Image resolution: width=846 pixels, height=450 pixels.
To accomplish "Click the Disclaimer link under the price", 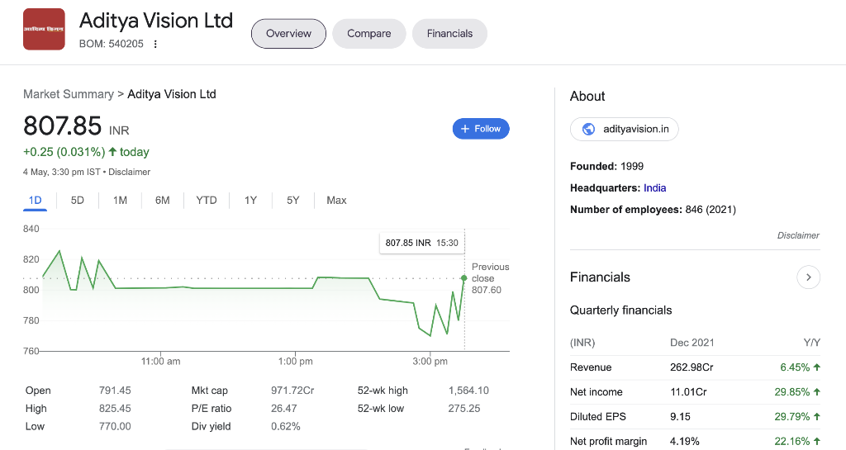I will pos(130,172).
